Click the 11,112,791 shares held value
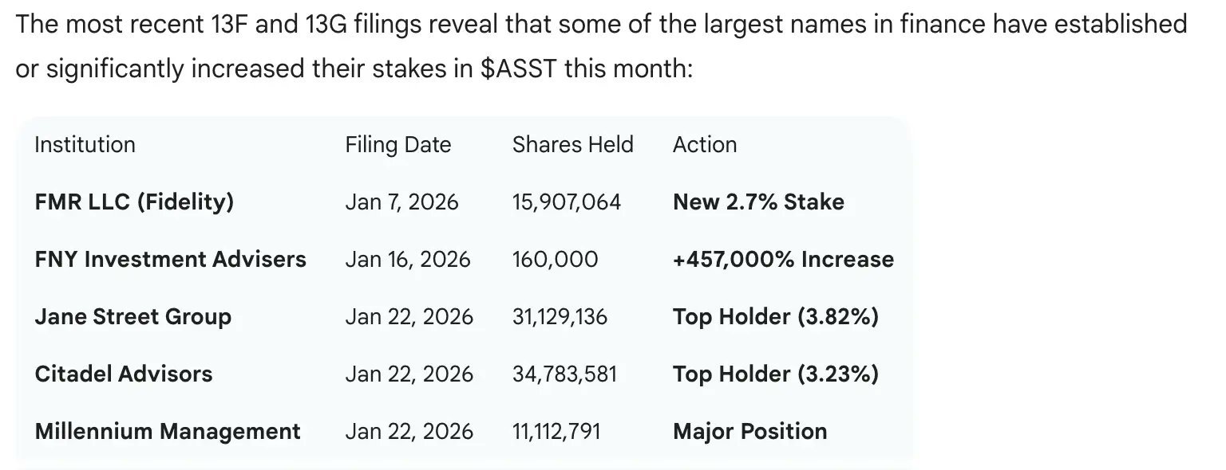Screen dimensions: 1226x470 (556, 432)
